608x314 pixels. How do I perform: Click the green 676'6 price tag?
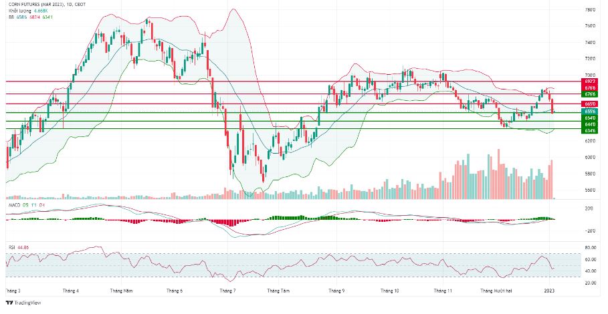pyautogui.click(x=590, y=94)
